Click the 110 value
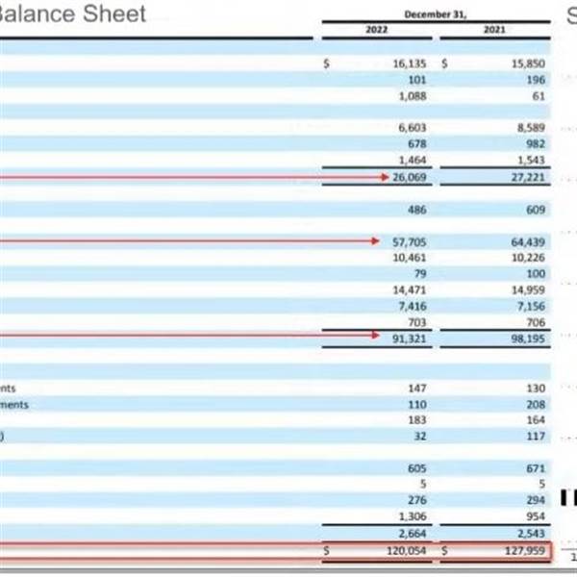 tap(417, 405)
